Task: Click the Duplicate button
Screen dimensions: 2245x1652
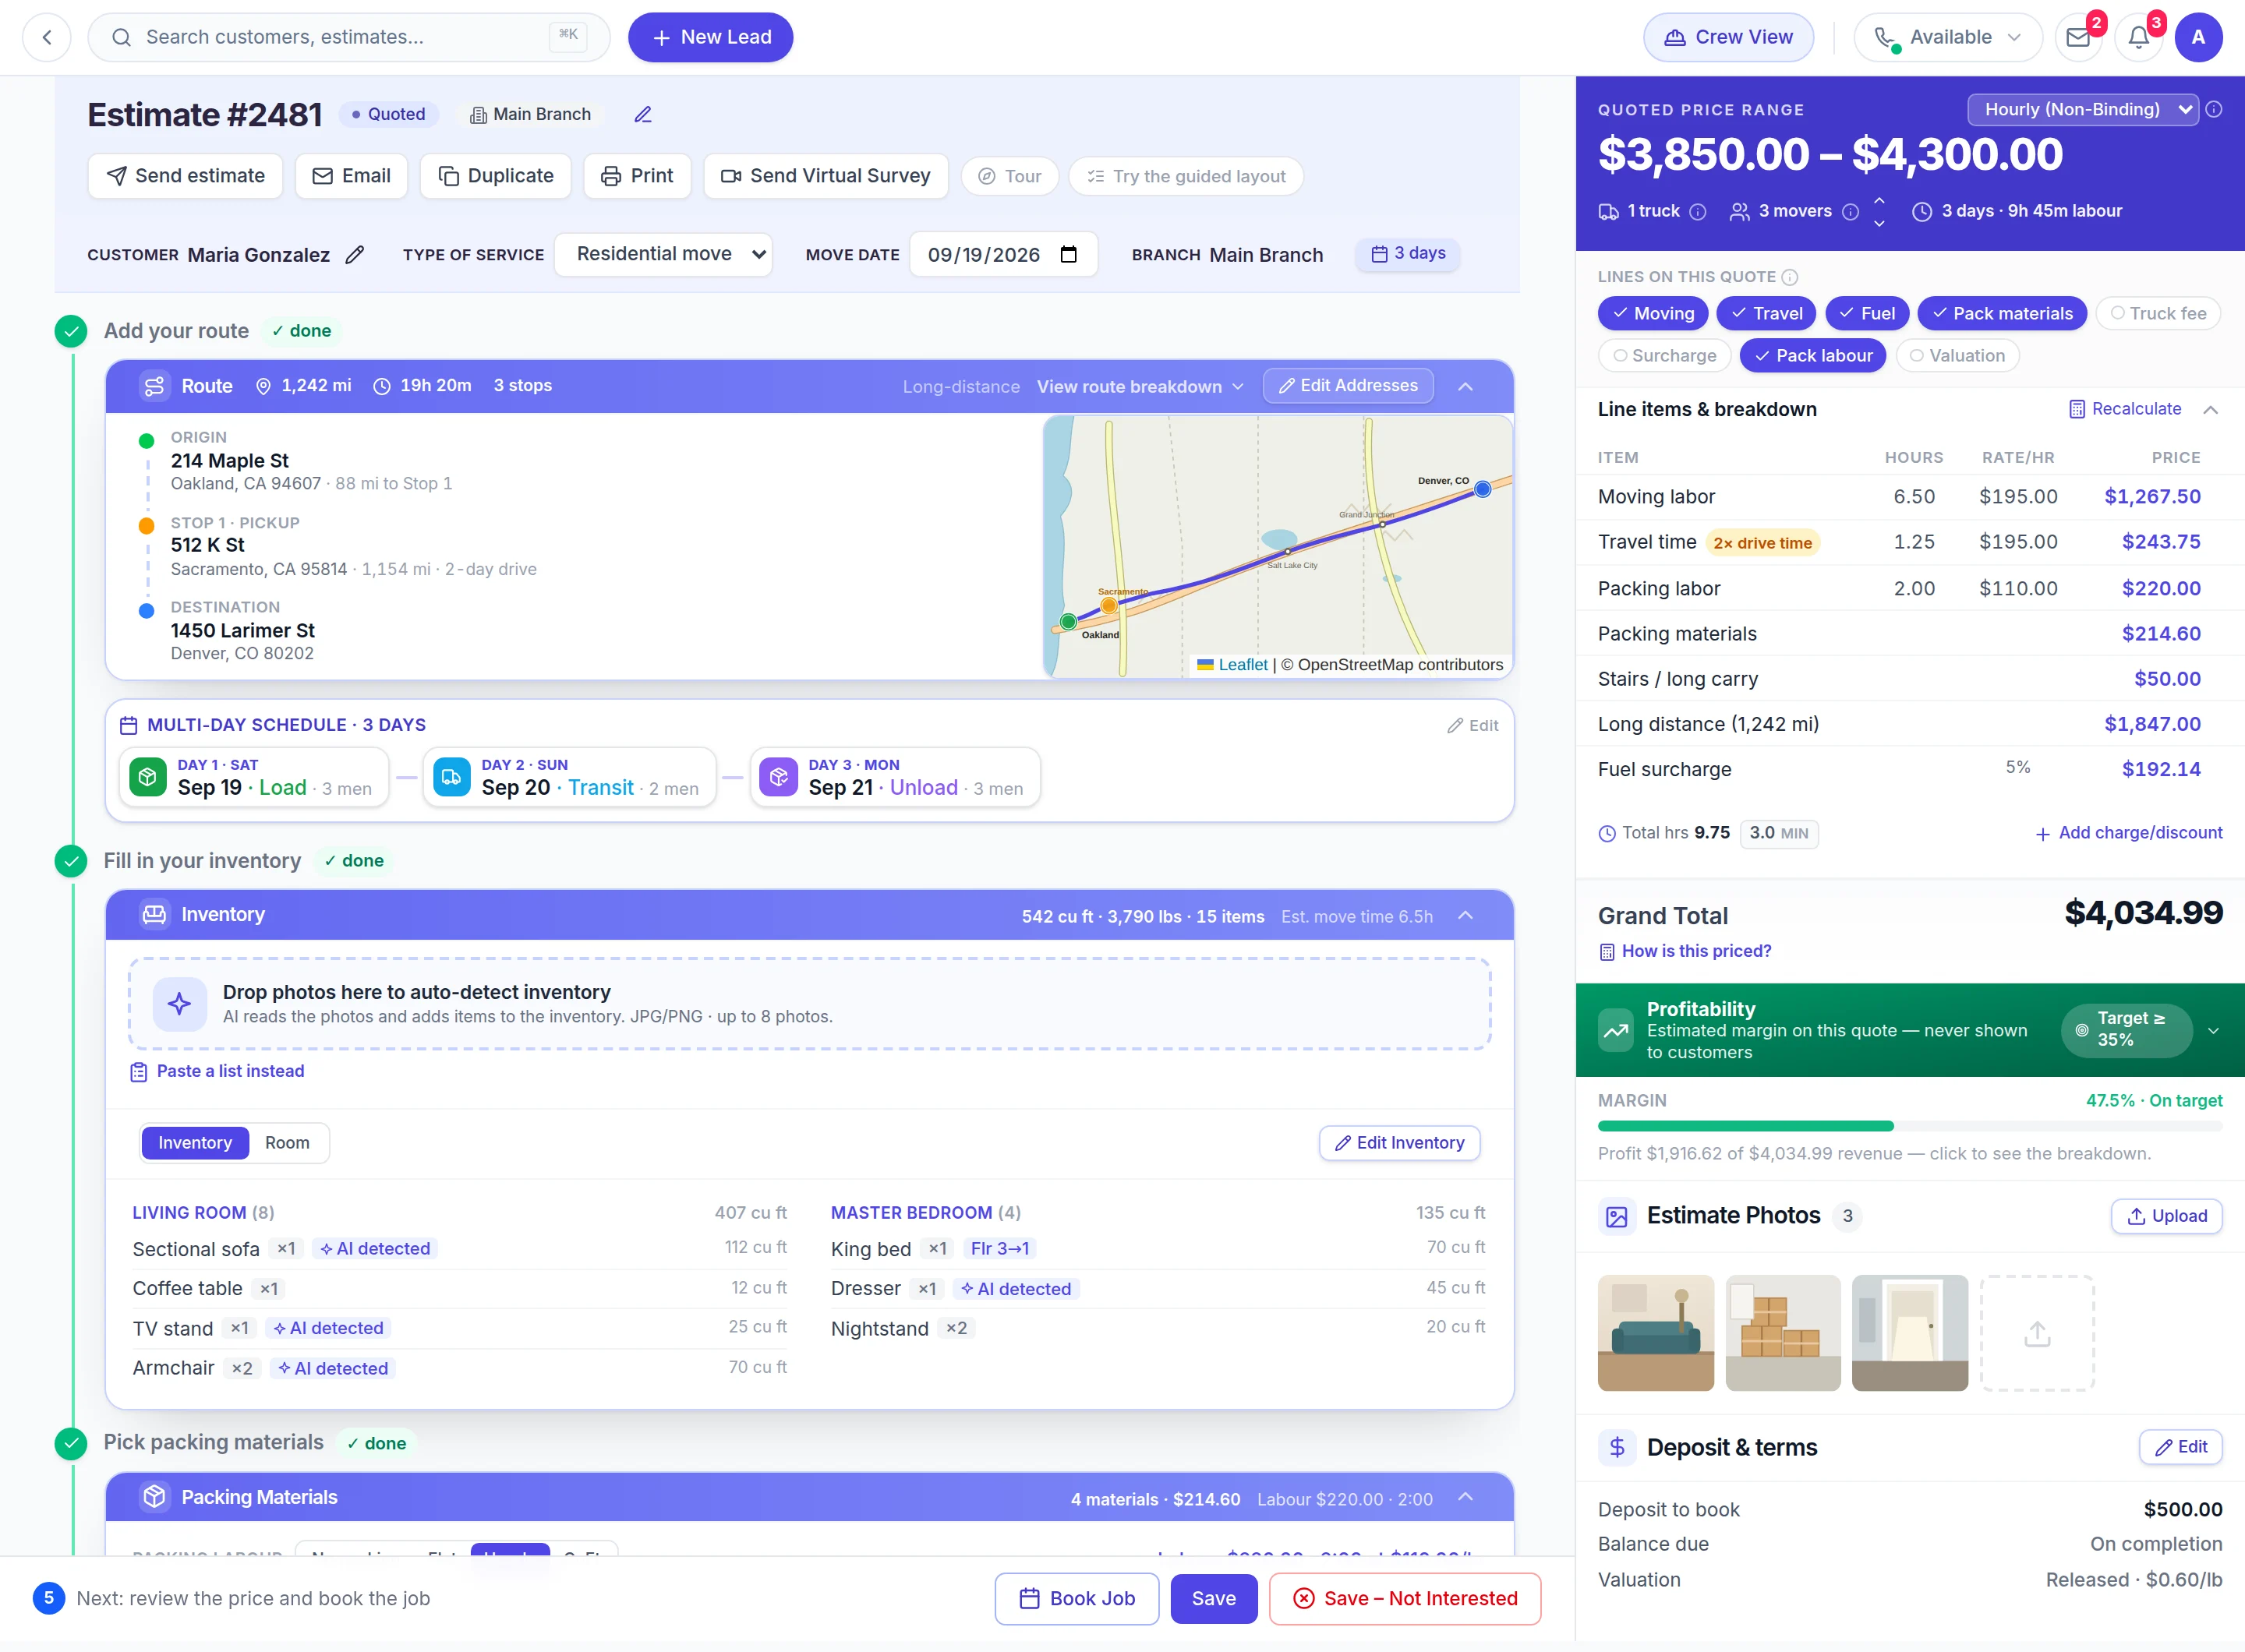Action: coord(497,176)
